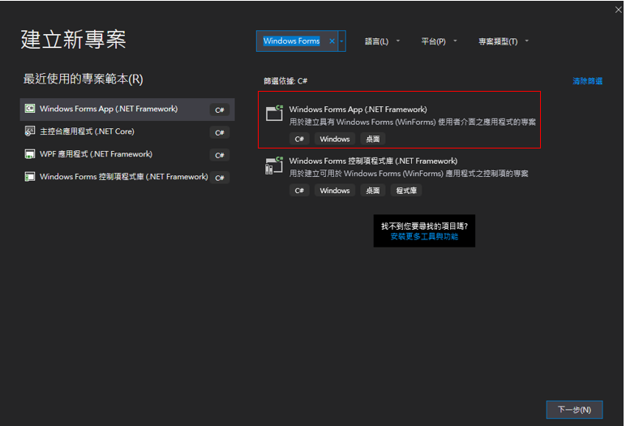626x426 pixels.
Task: Open the 語言(L) language filter dropdown
Action: (x=382, y=41)
